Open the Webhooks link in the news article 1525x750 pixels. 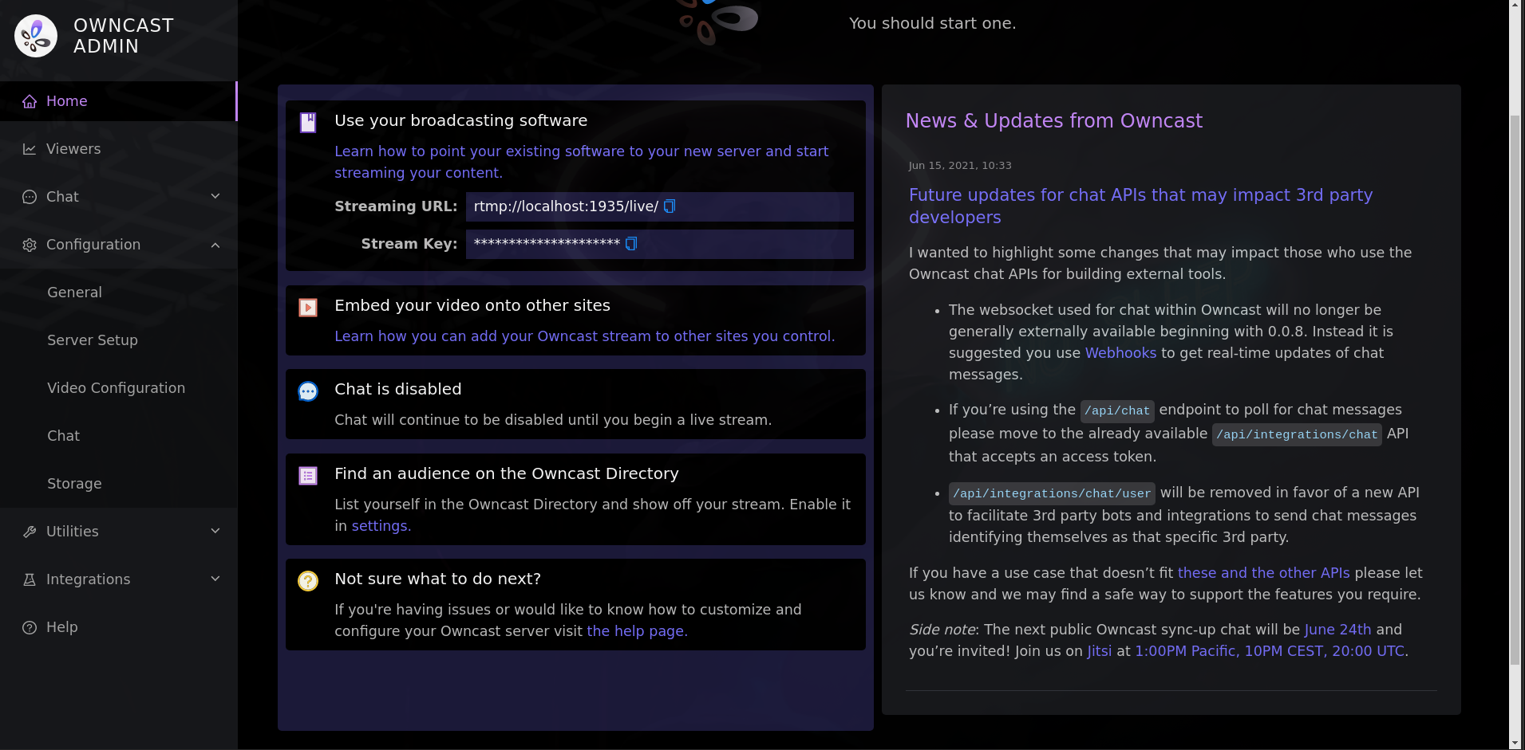(x=1120, y=352)
